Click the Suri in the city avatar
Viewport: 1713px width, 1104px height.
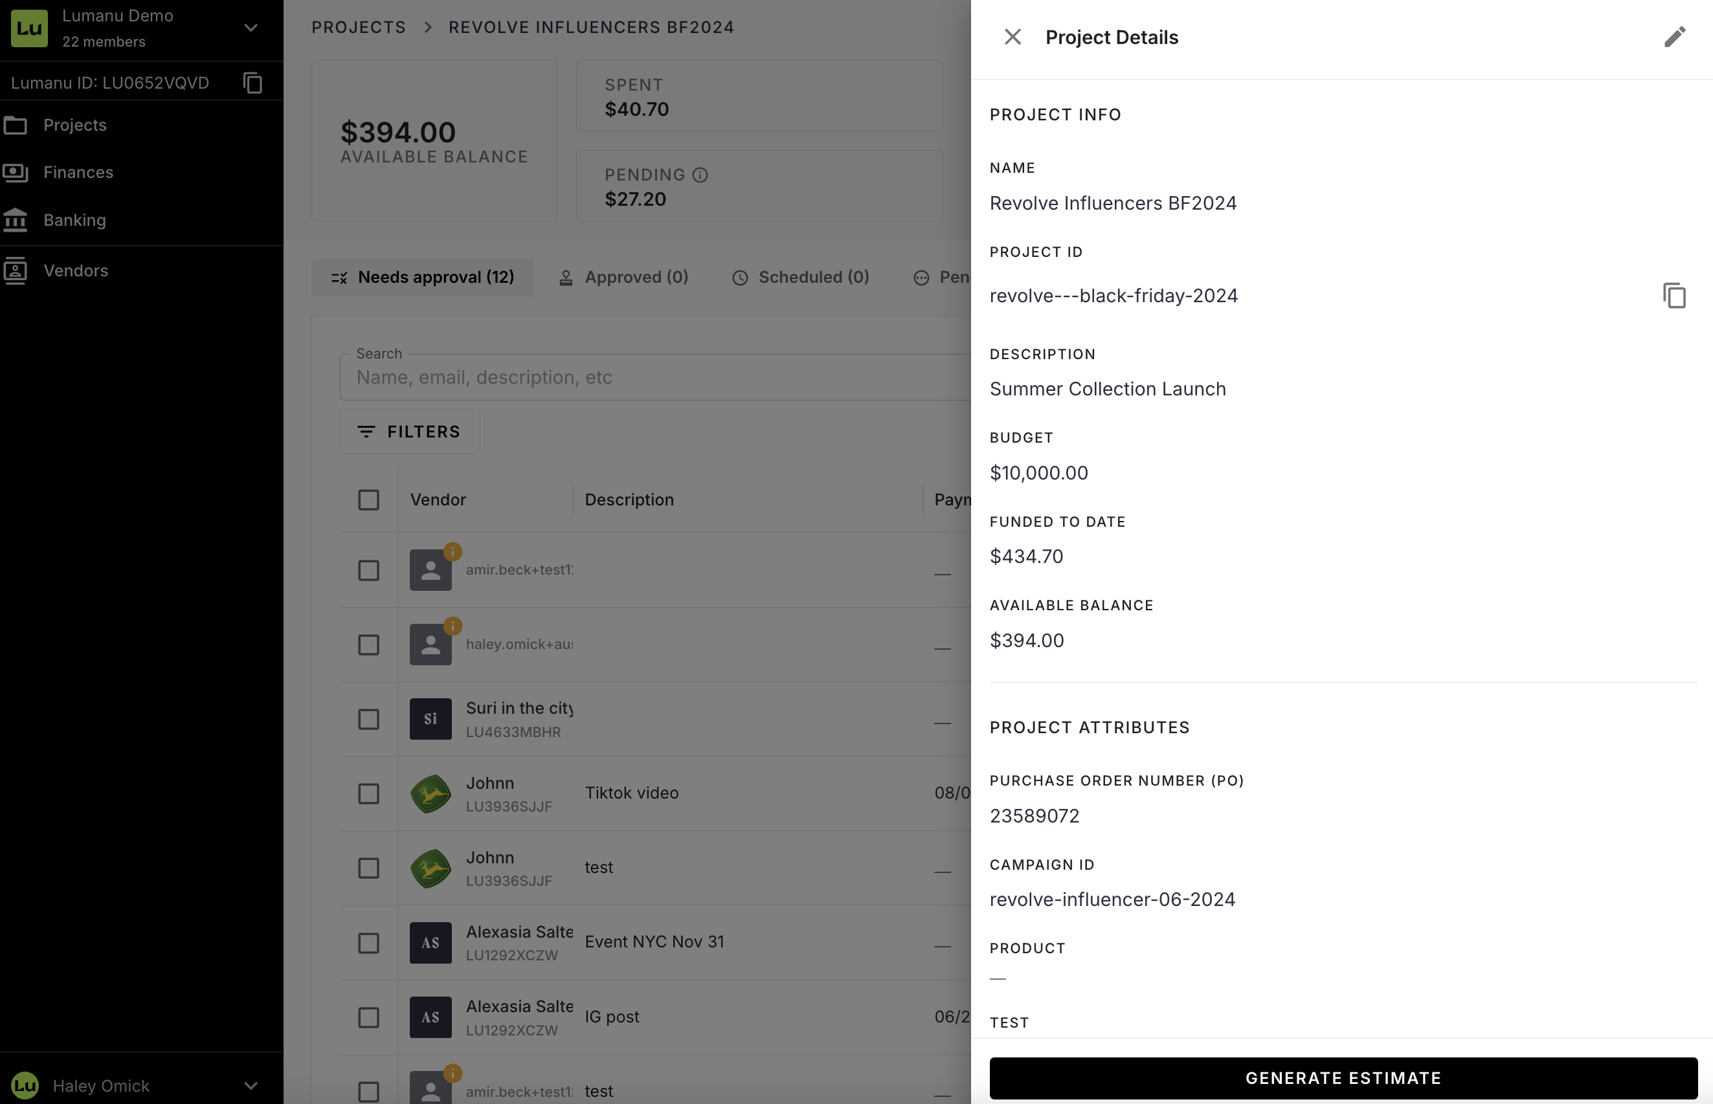point(431,719)
